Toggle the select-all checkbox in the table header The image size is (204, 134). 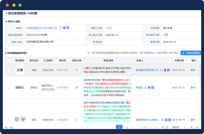point(9,60)
